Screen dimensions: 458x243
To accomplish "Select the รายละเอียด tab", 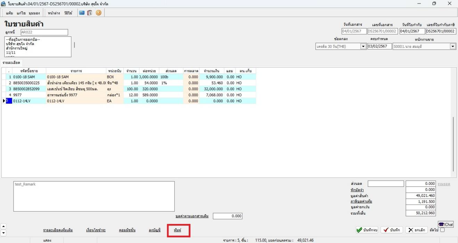I will (x=11, y=63).
